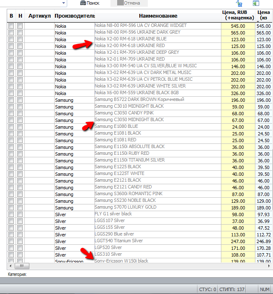273x294 pixels.
Task: Click the horizontal scrollbar thumb
Action: click(x=22, y=266)
